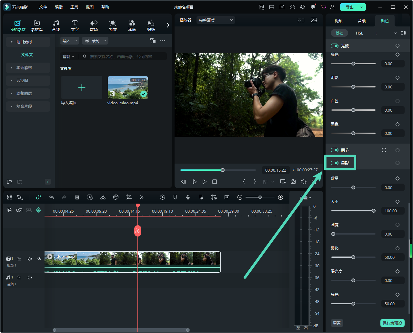Hide video track 1 with eye icon
The height and width of the screenshot is (333, 413).
39,259
